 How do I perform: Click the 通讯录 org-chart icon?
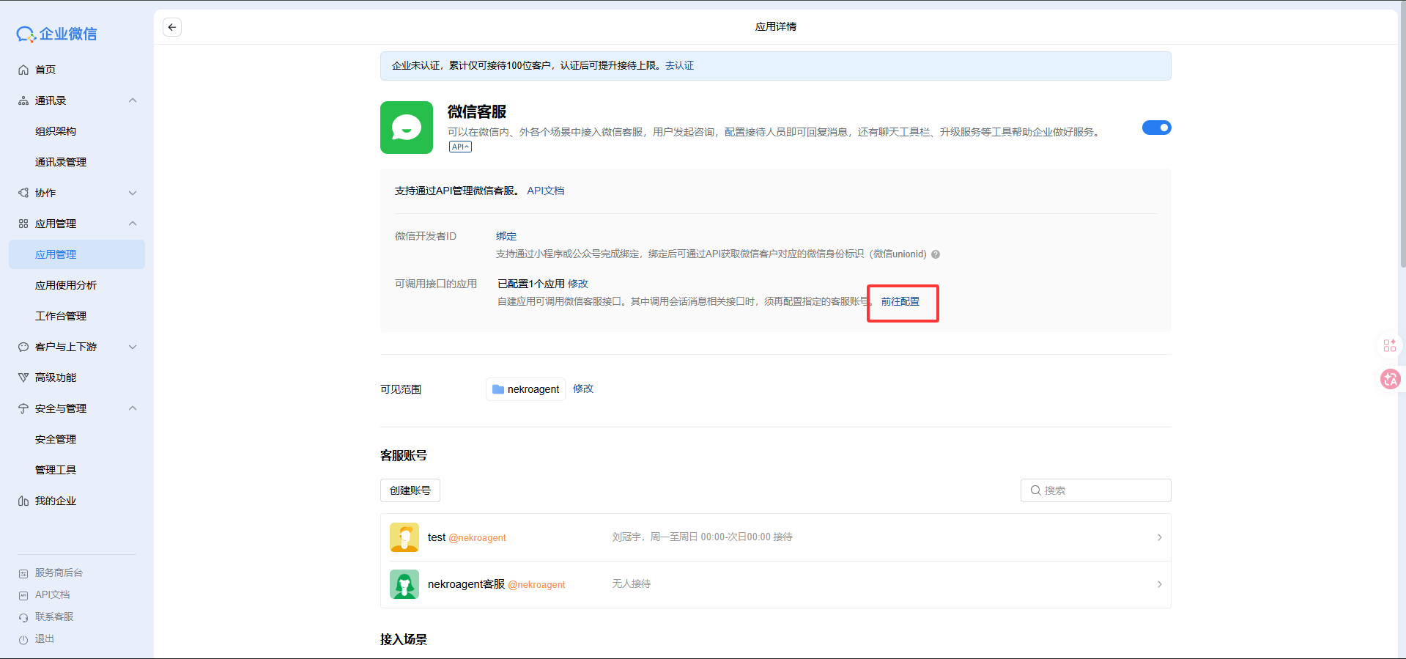(23, 100)
